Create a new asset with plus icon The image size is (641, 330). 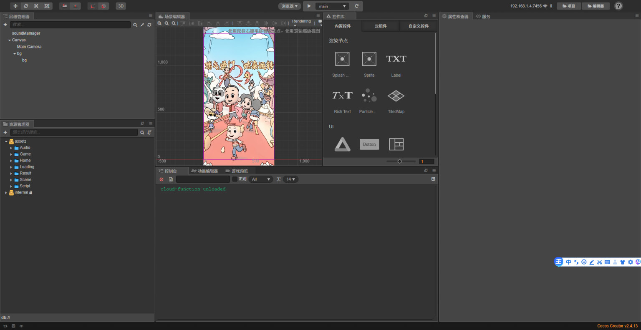click(x=5, y=132)
